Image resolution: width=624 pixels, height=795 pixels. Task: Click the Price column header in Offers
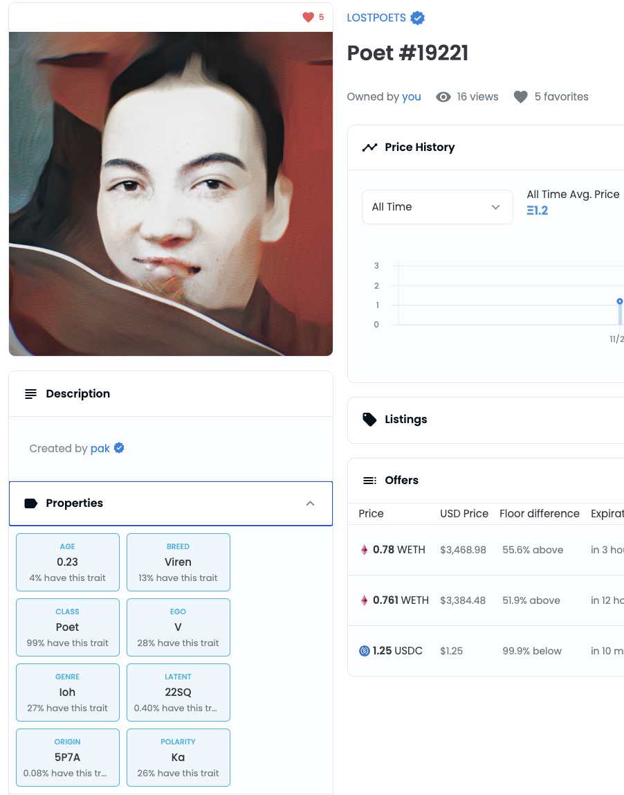(371, 514)
